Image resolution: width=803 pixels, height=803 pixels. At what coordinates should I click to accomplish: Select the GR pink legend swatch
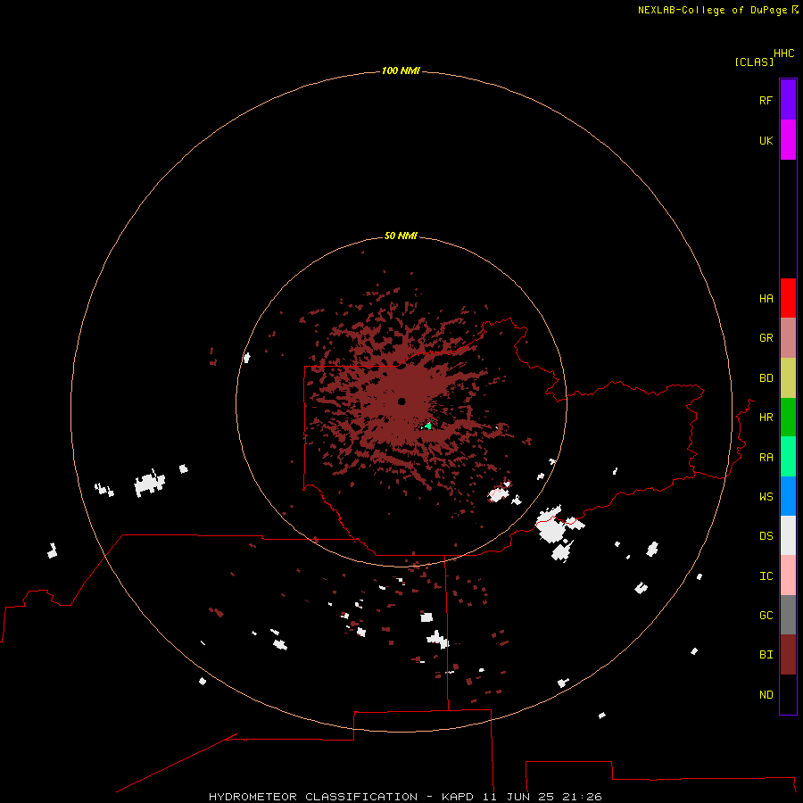tap(788, 338)
